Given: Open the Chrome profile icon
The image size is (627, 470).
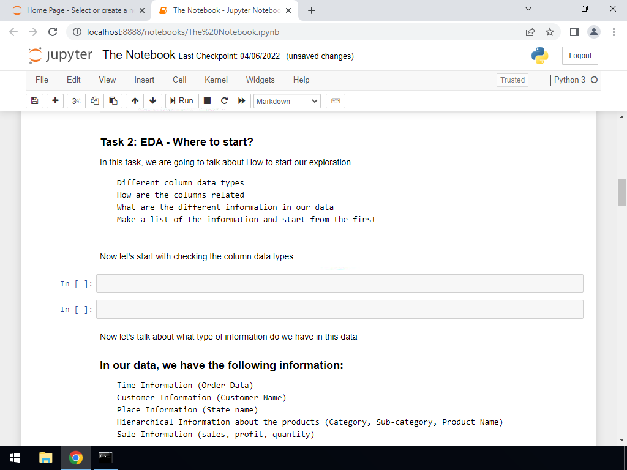Looking at the screenshot, I should tap(594, 32).
